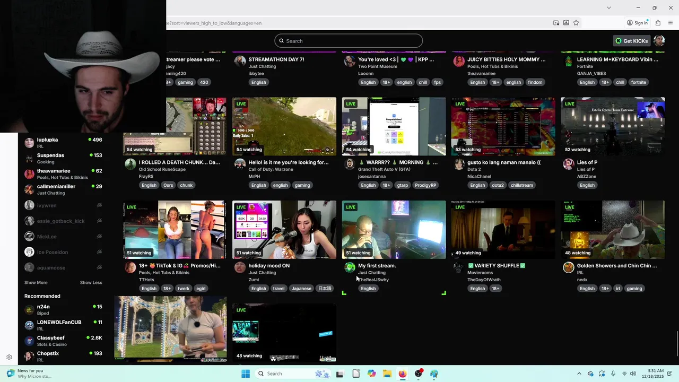Open sidebar settings gear icon
The width and height of the screenshot is (679, 382).
point(9,357)
